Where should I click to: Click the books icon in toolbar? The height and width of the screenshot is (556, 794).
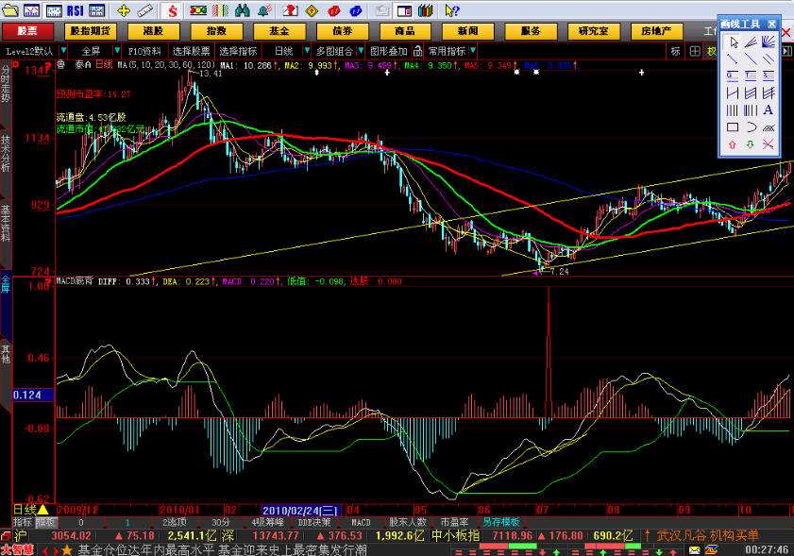pyautogui.click(x=426, y=9)
